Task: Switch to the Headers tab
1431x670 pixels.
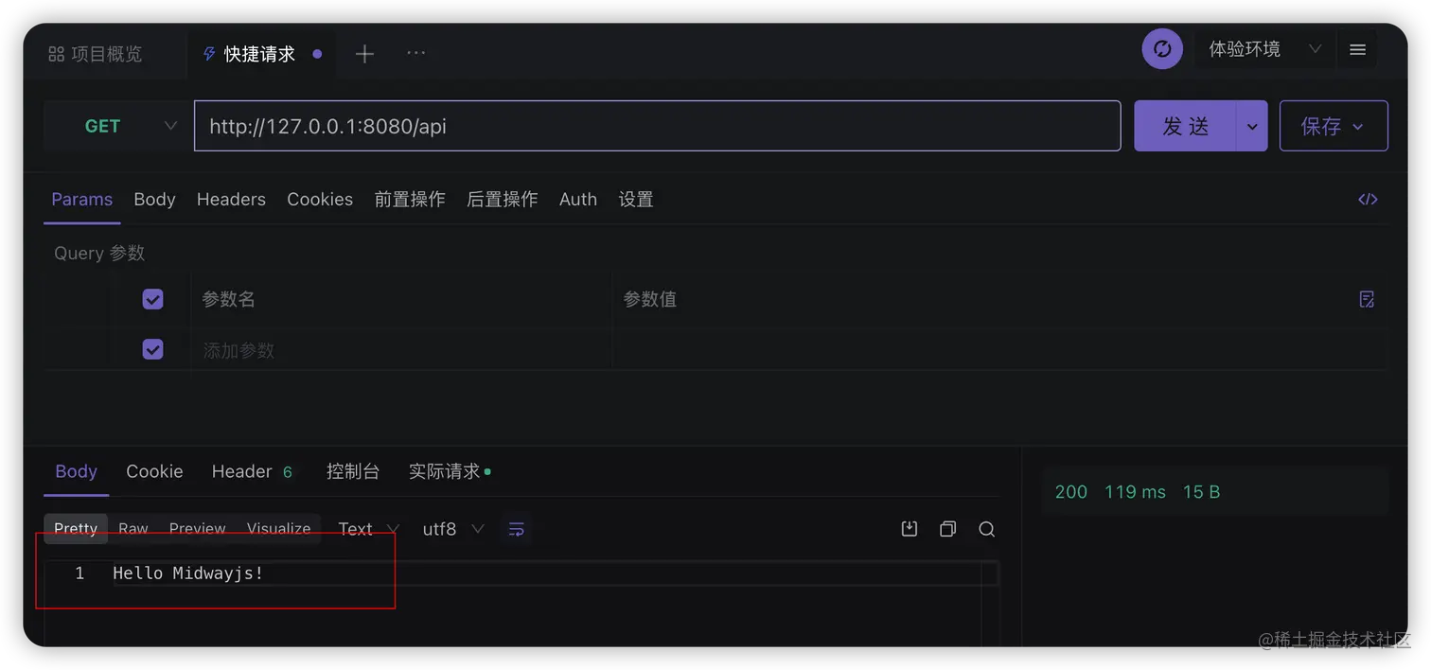Action: pyautogui.click(x=231, y=199)
